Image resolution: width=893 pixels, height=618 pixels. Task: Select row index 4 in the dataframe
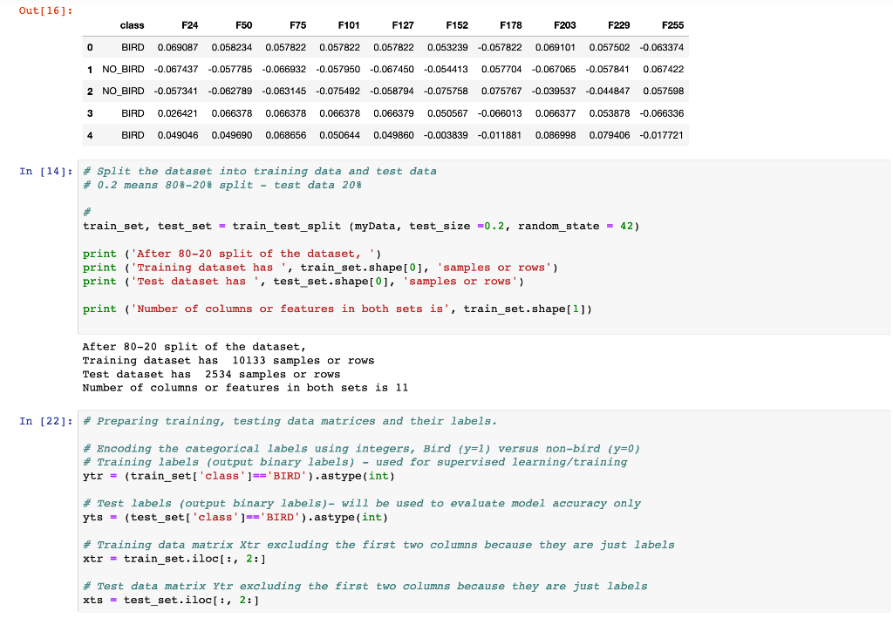(x=90, y=135)
